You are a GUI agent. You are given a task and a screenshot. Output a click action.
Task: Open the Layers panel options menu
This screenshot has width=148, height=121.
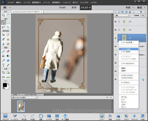pyautogui.click(x=145, y=12)
